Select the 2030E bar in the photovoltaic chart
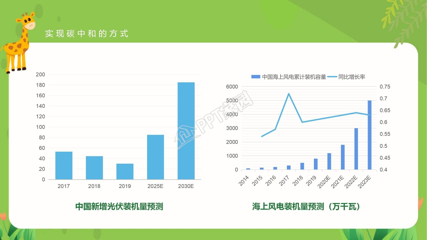Screen dimensions: 427x240 [x=186, y=130]
